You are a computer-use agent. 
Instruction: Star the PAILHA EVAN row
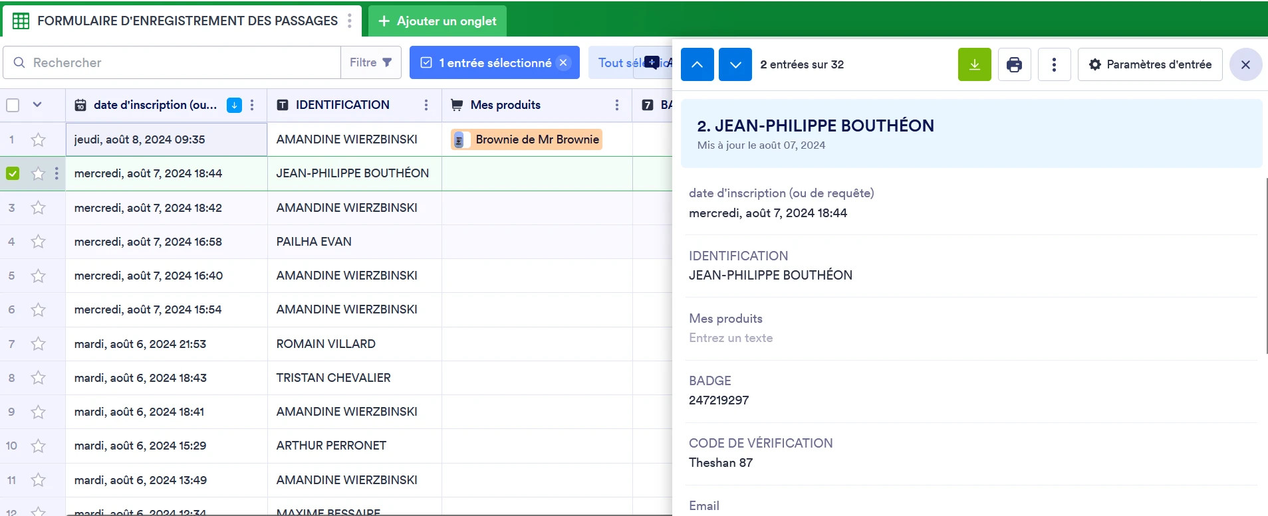39,242
